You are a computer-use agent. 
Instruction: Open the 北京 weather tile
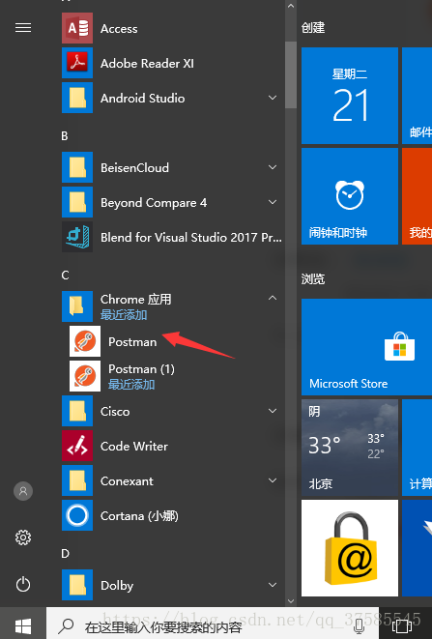click(x=350, y=448)
